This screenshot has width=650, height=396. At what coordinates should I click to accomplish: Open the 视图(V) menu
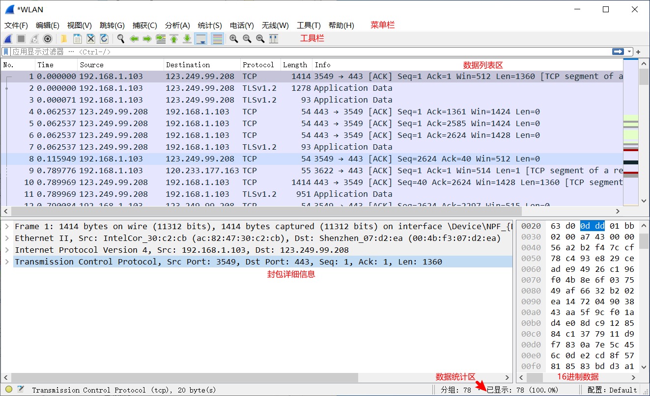(80, 26)
